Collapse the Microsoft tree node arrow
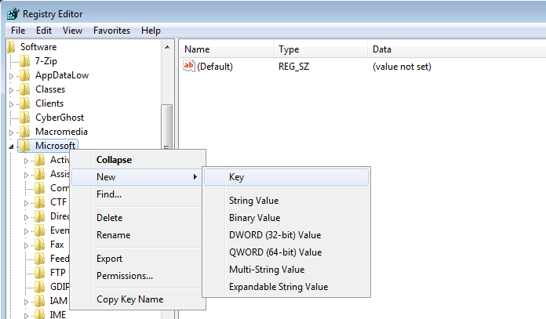Viewport: 546px width, 319px height. [x=11, y=147]
